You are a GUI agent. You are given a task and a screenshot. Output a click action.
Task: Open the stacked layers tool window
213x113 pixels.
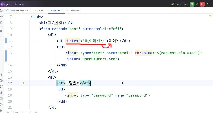[1, 93]
